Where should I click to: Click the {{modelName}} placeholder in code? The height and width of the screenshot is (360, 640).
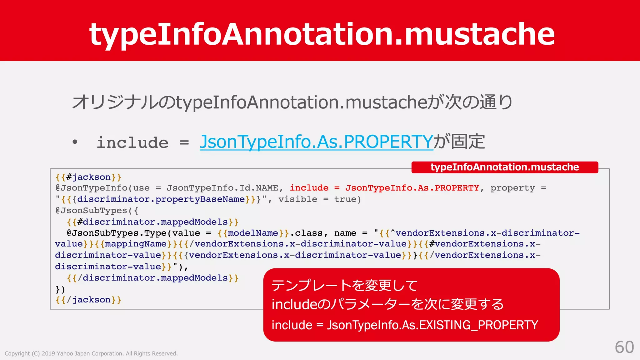coord(253,233)
